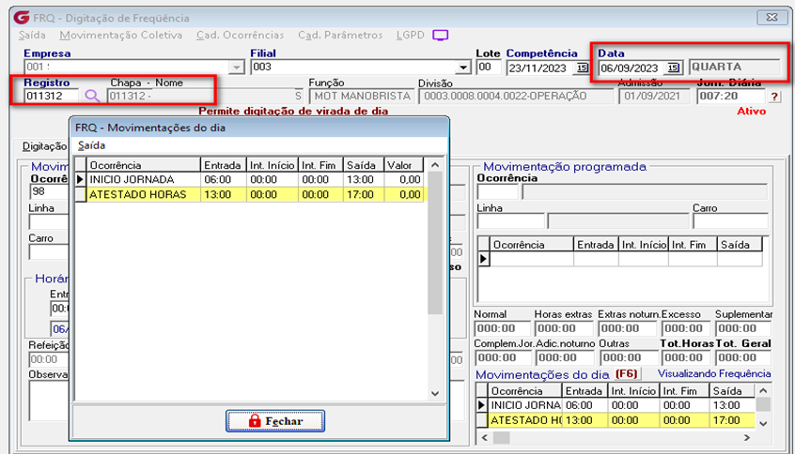Click the Valor column header in dialog
This screenshot has width=795, height=454.
[403, 165]
